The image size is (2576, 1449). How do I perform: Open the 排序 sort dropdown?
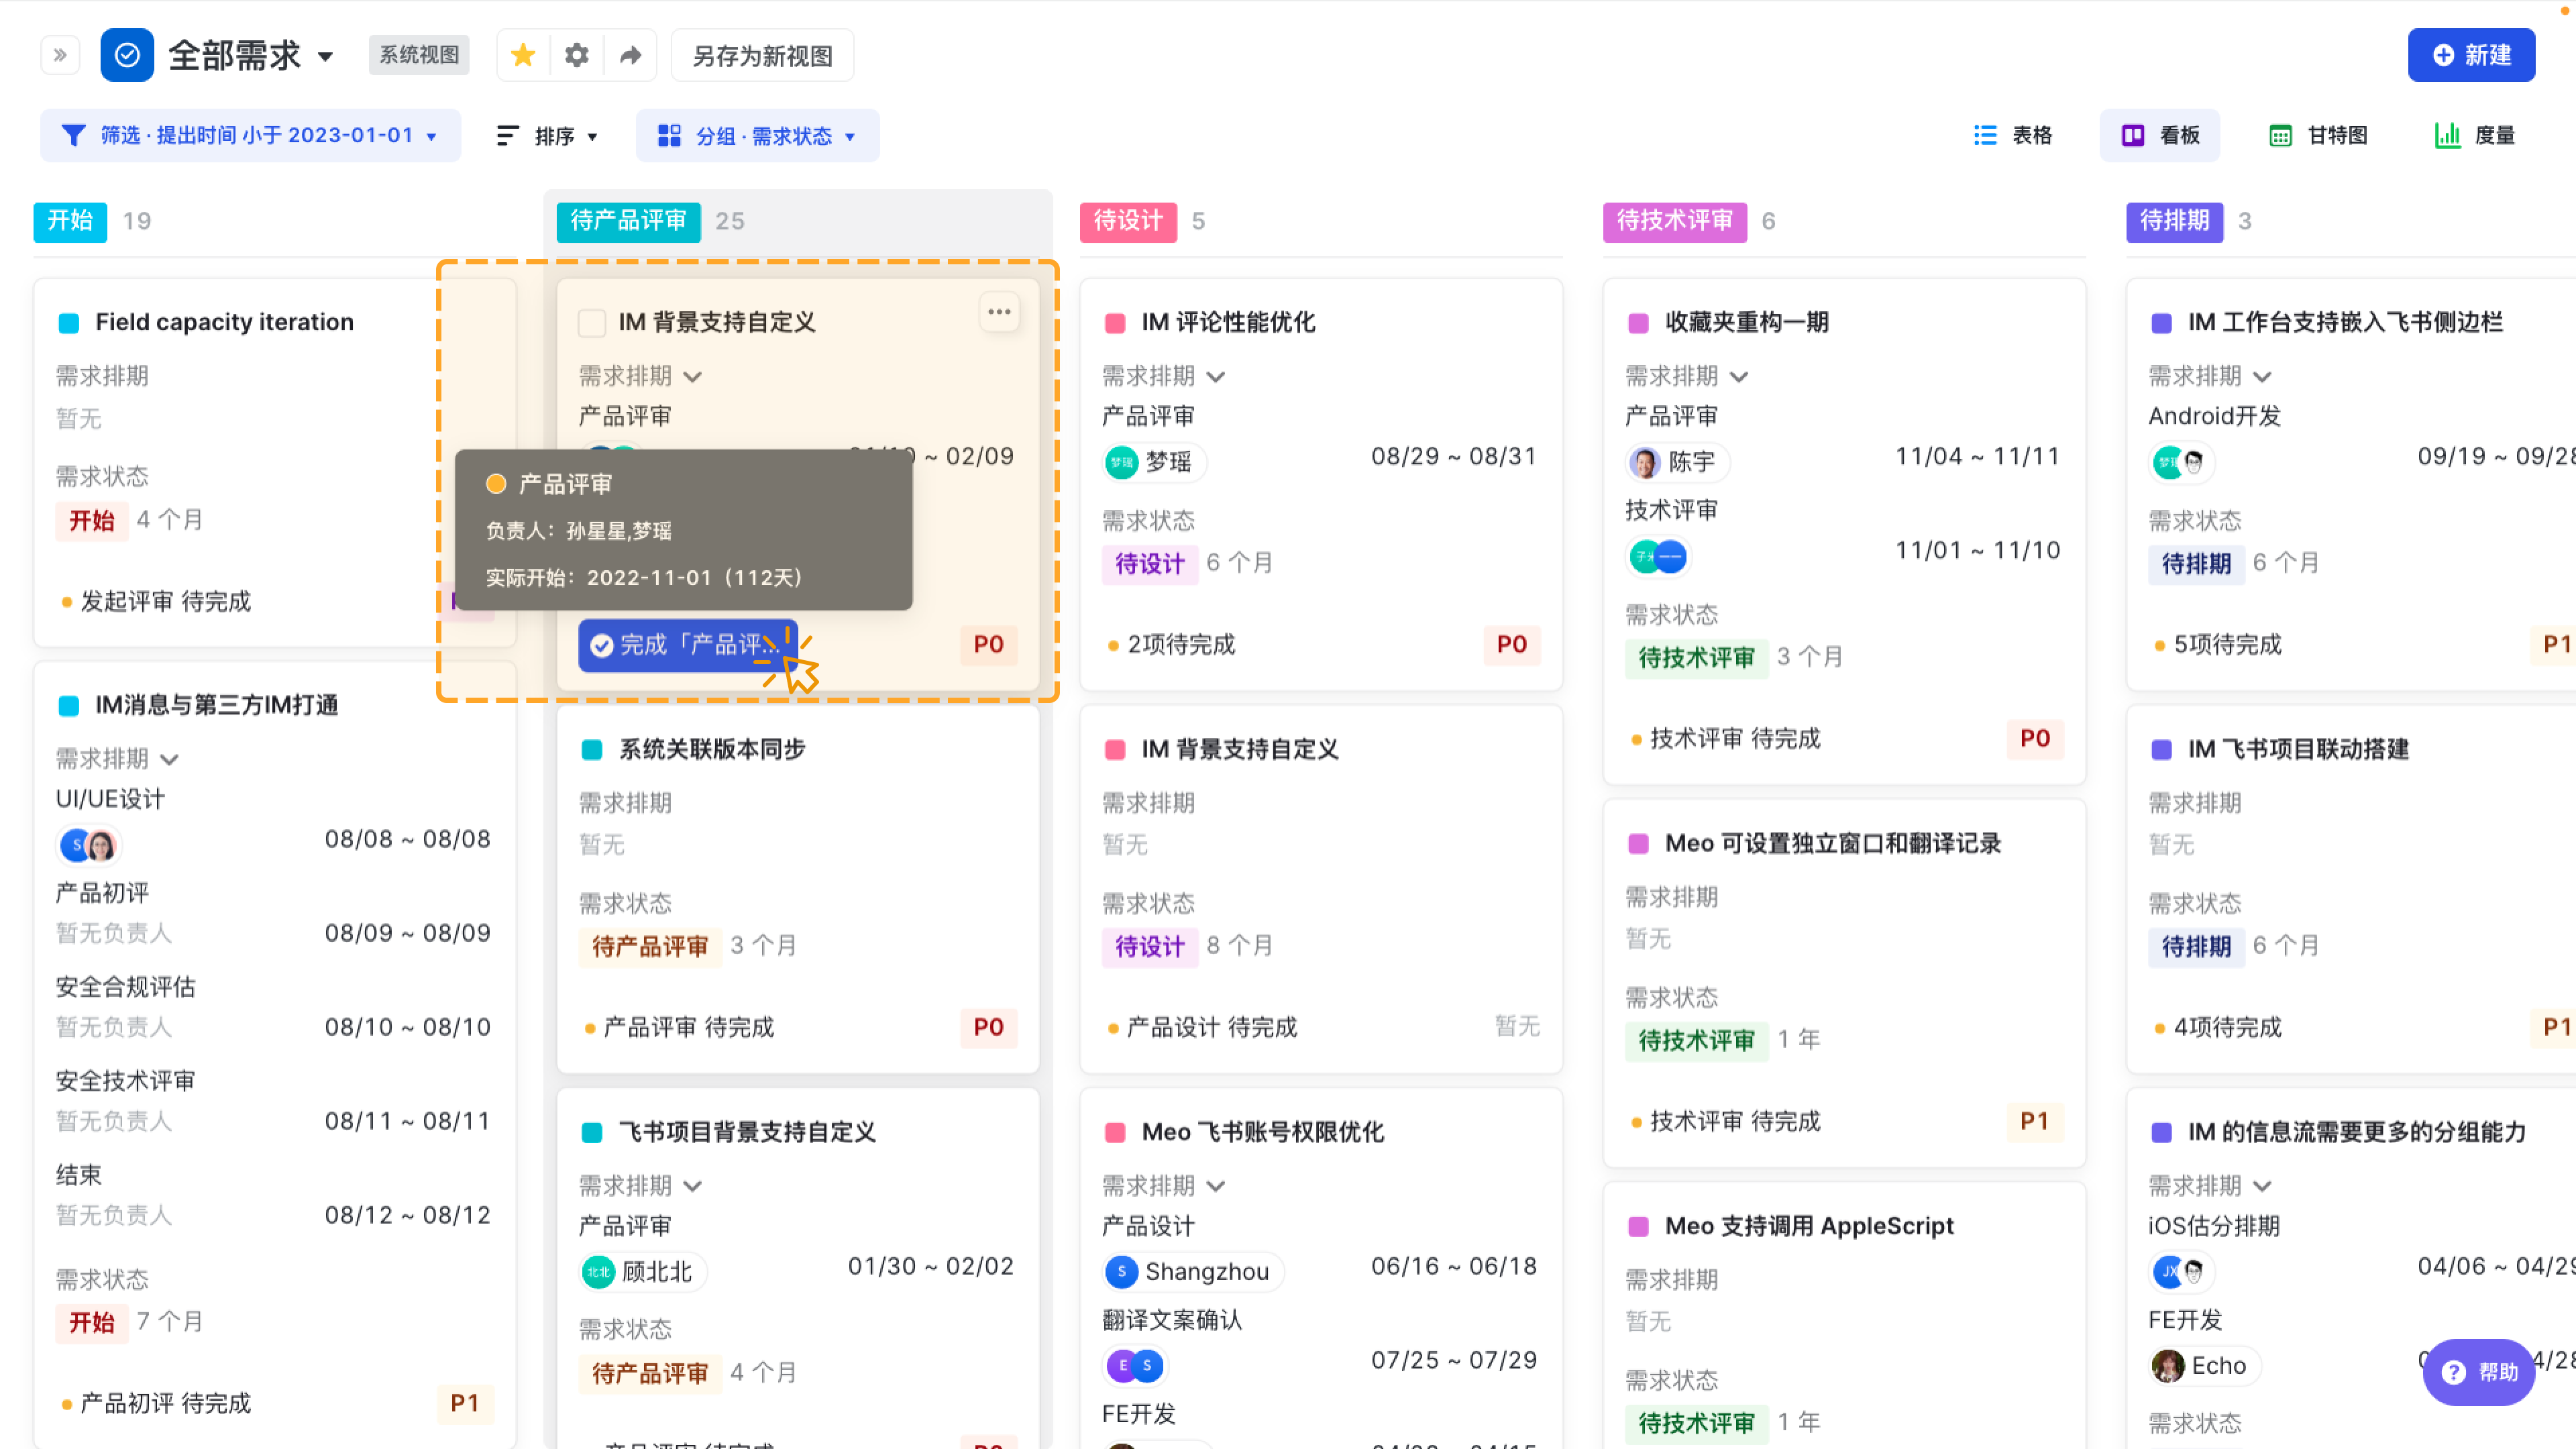[547, 135]
